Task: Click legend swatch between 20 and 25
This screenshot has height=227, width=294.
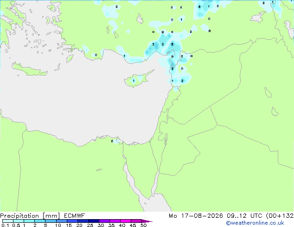Action: 83,221
